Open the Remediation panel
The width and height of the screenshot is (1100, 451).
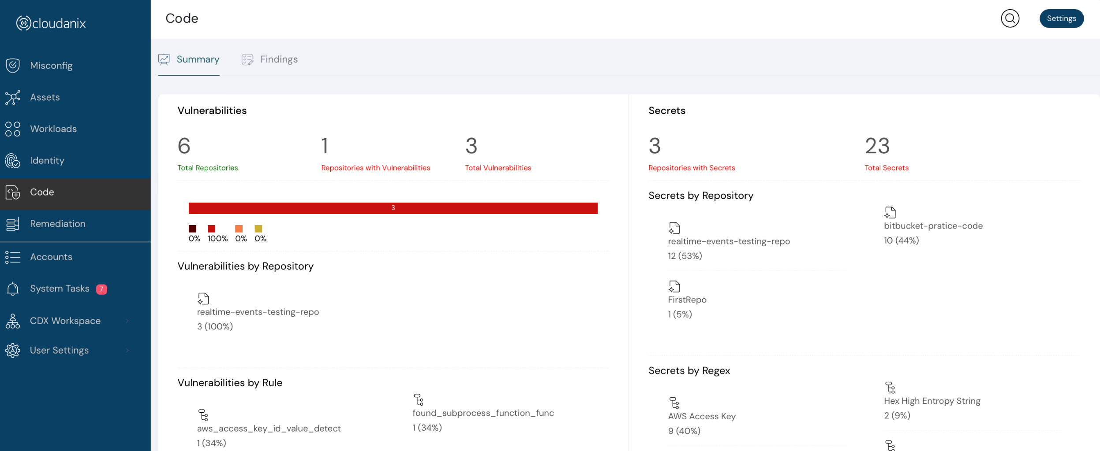click(58, 224)
